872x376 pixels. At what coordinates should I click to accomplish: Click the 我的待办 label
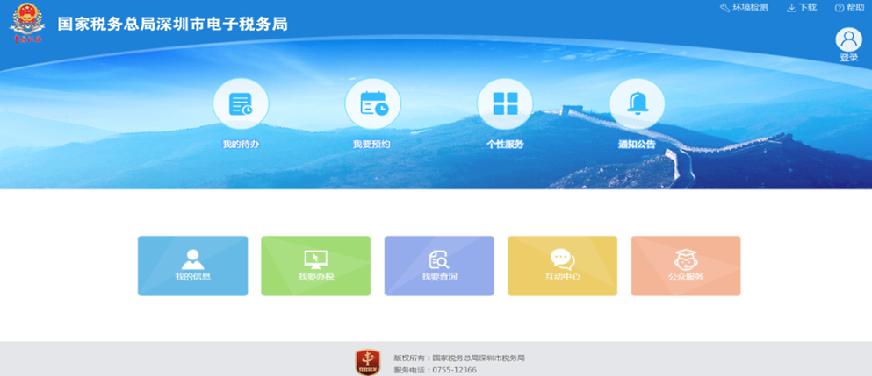[241, 145]
